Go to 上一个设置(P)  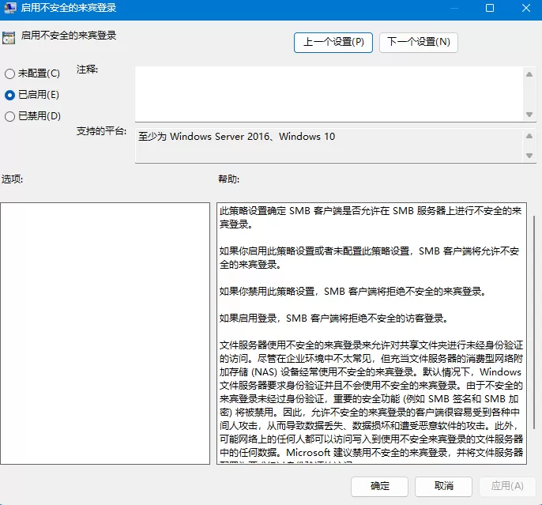tap(333, 43)
